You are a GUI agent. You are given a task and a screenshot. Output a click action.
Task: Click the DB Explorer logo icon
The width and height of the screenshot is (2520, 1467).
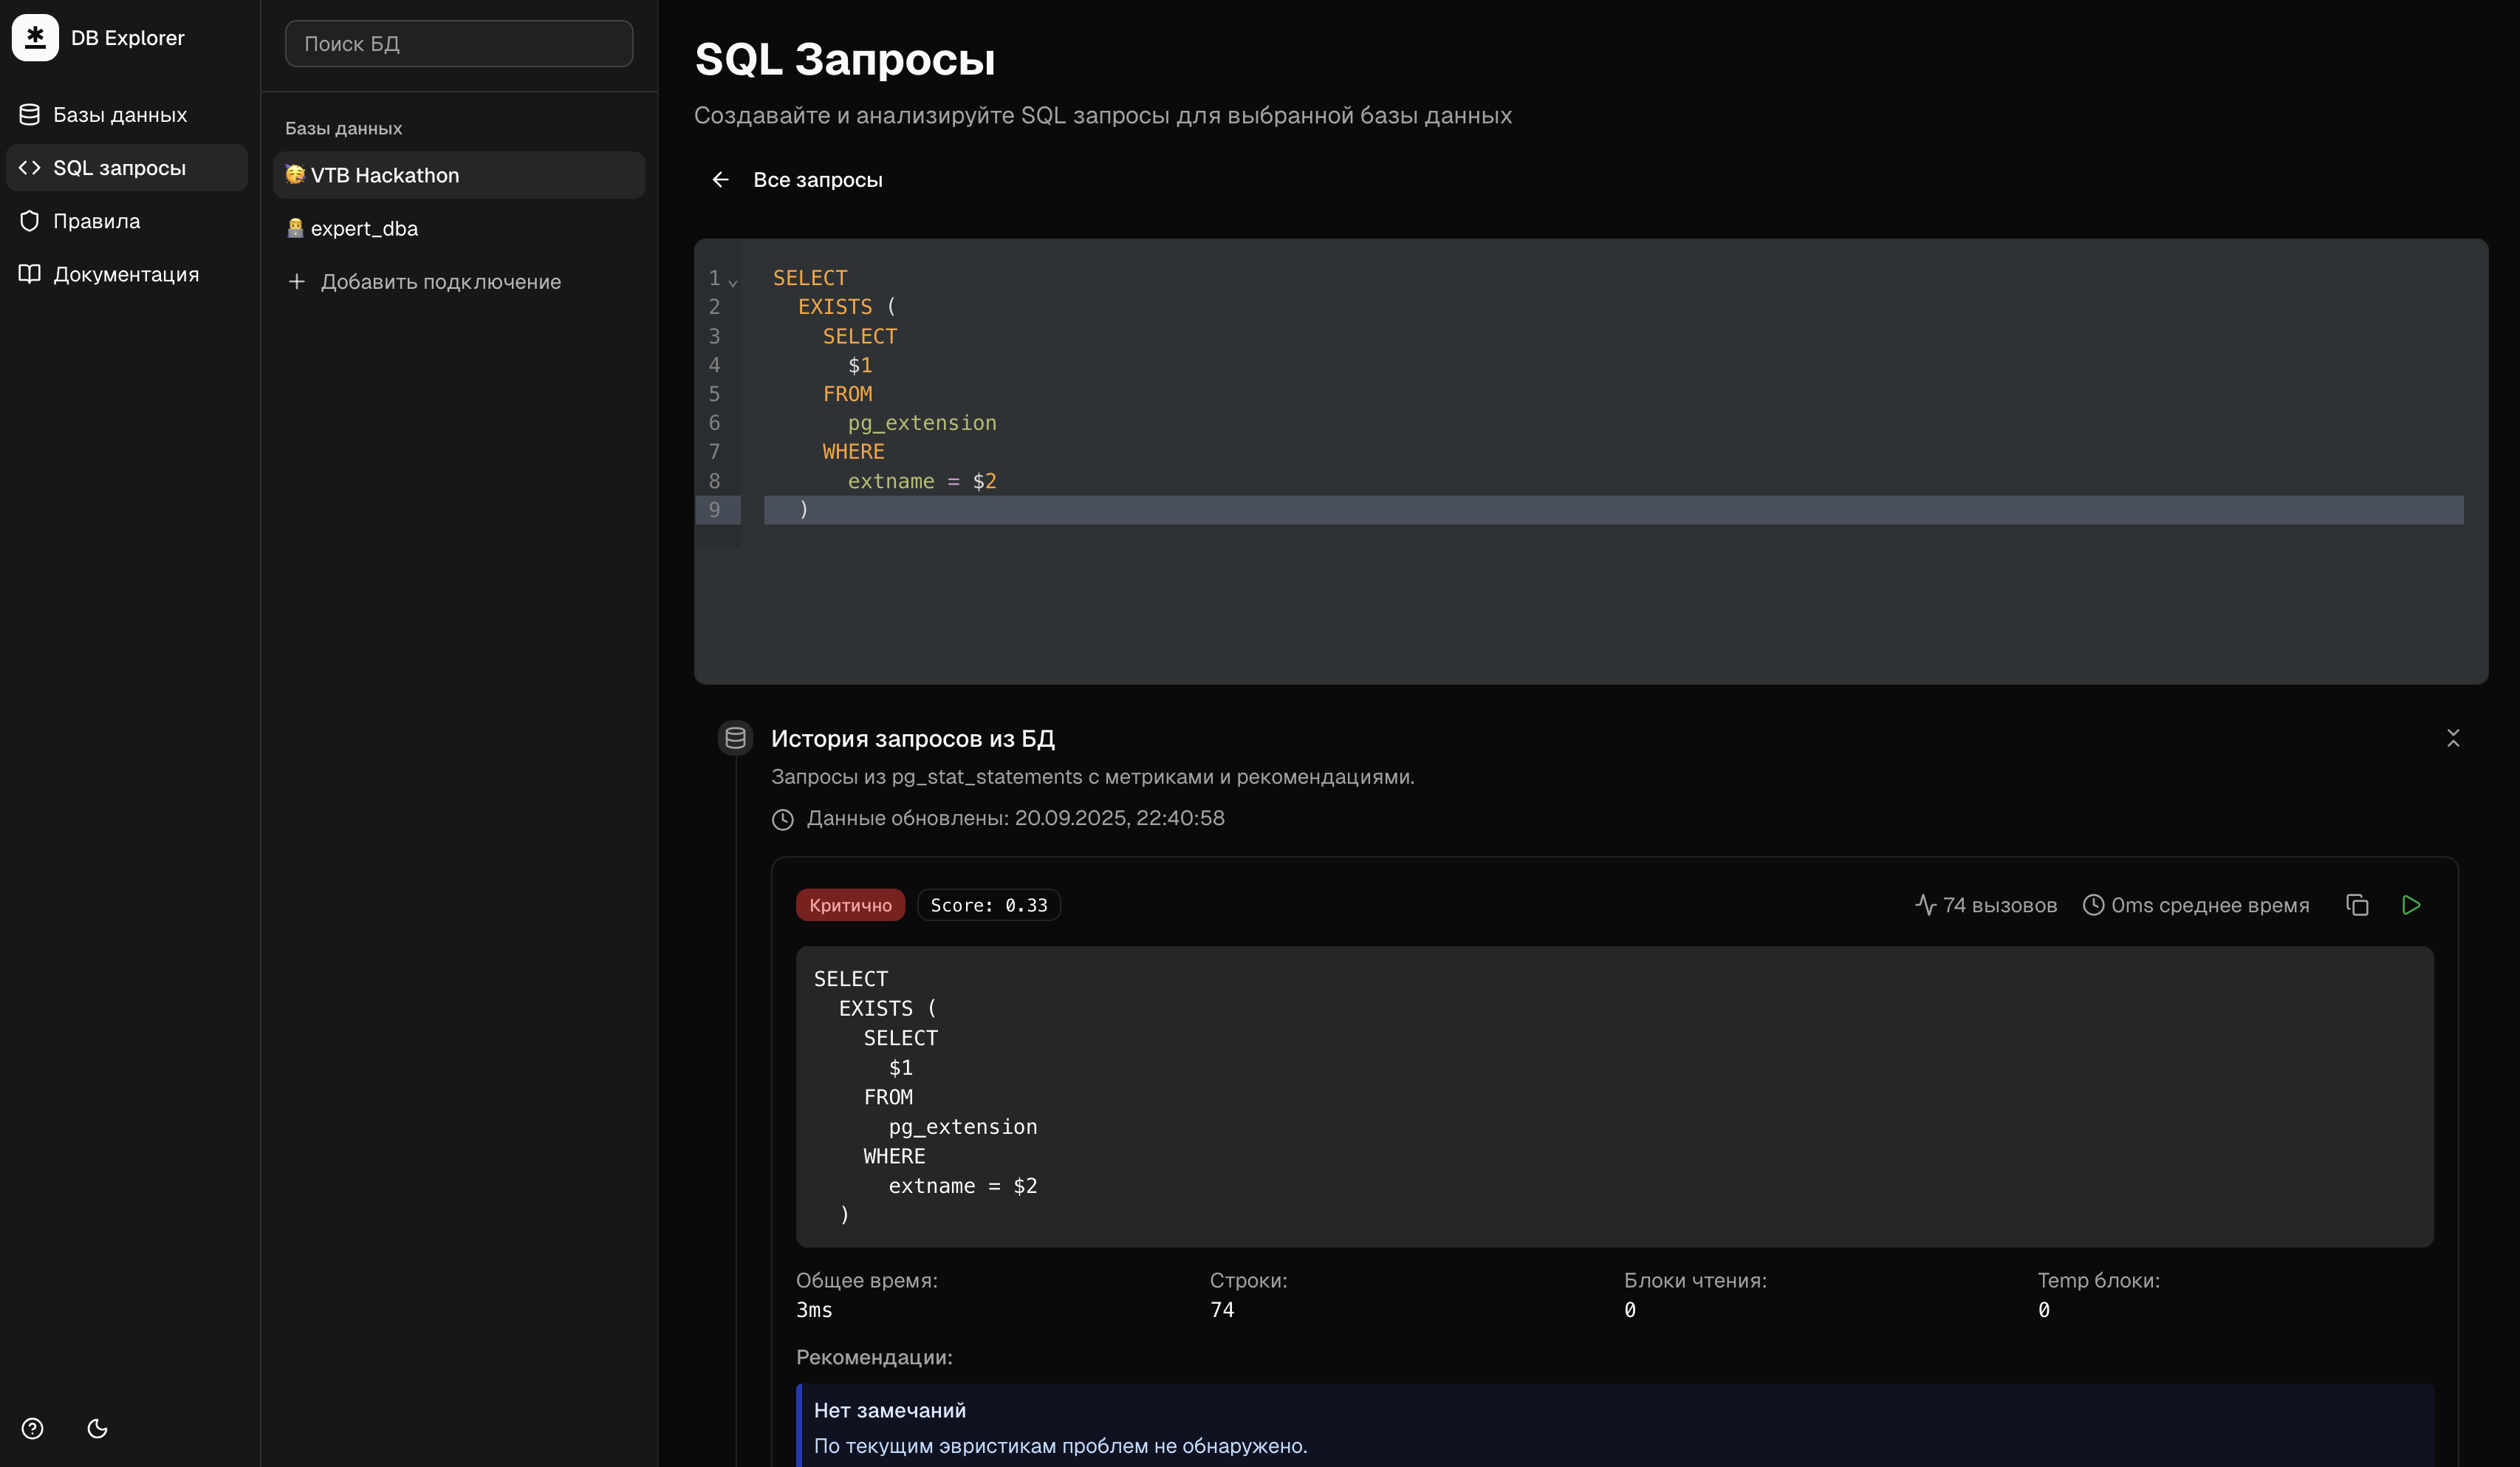tap(35, 38)
